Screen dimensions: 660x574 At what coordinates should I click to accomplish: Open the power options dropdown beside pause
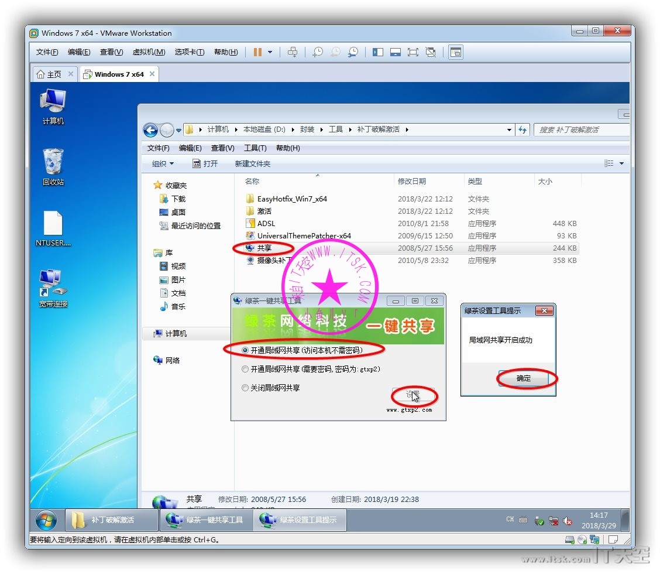pyautogui.click(x=270, y=52)
